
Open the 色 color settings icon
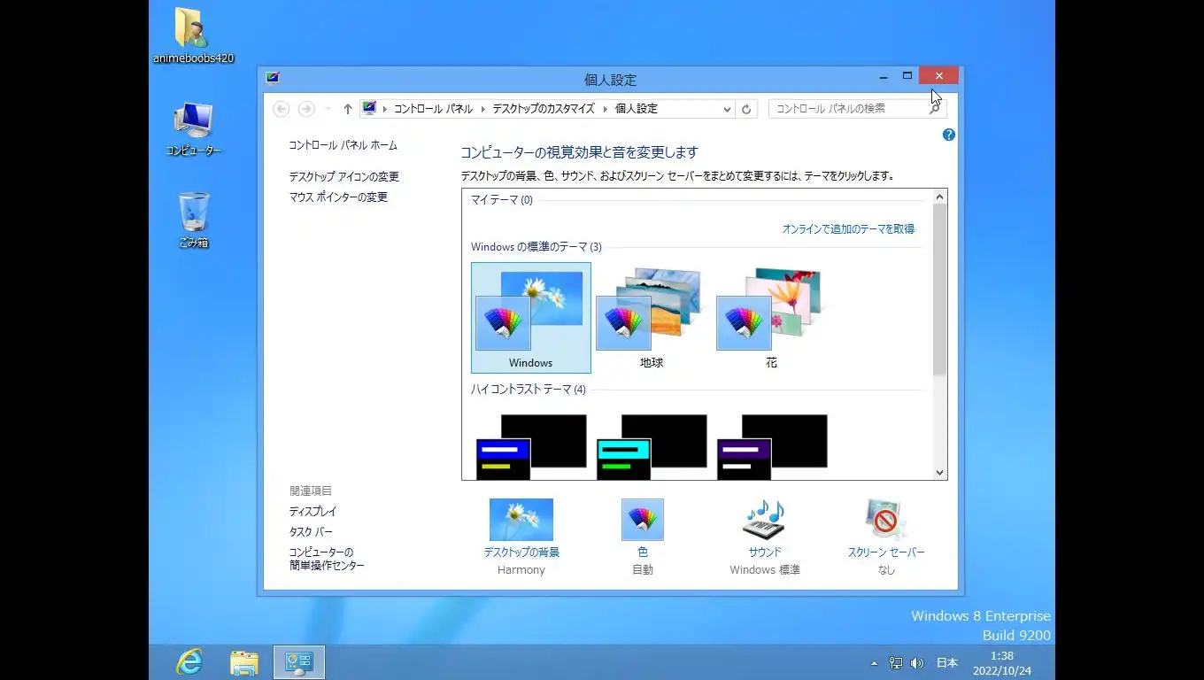pyautogui.click(x=643, y=520)
